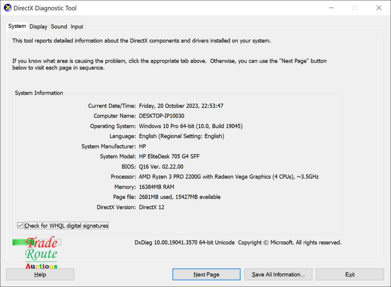Click the Windows 10 Pro operating system value
The width and height of the screenshot is (391, 287).
191,126
